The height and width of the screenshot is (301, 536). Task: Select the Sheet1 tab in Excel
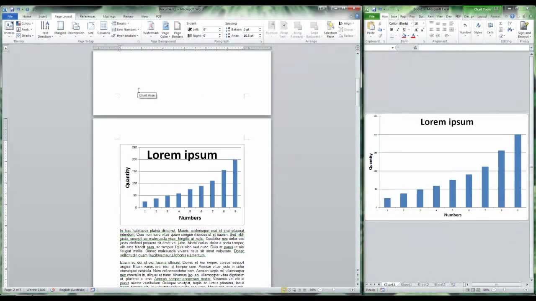pos(406,285)
